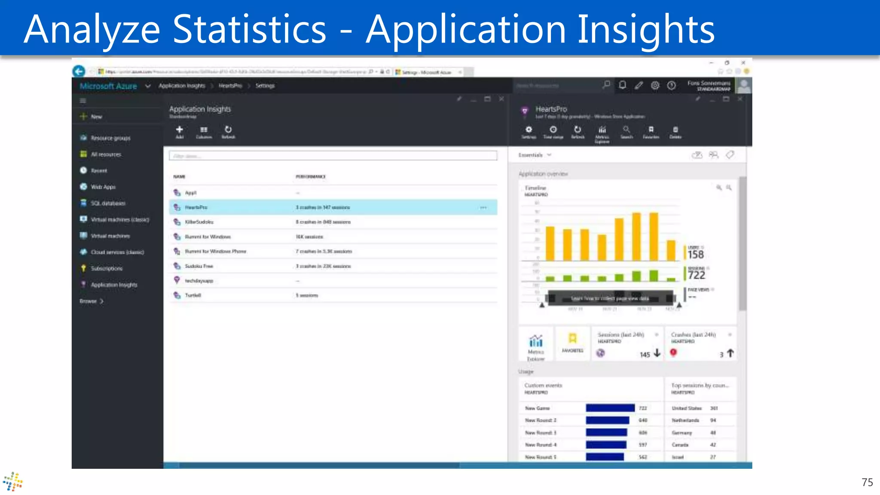Expand the Microsoft Azure dropdown chevron
Viewport: 880px width, 495px height.
148,86
